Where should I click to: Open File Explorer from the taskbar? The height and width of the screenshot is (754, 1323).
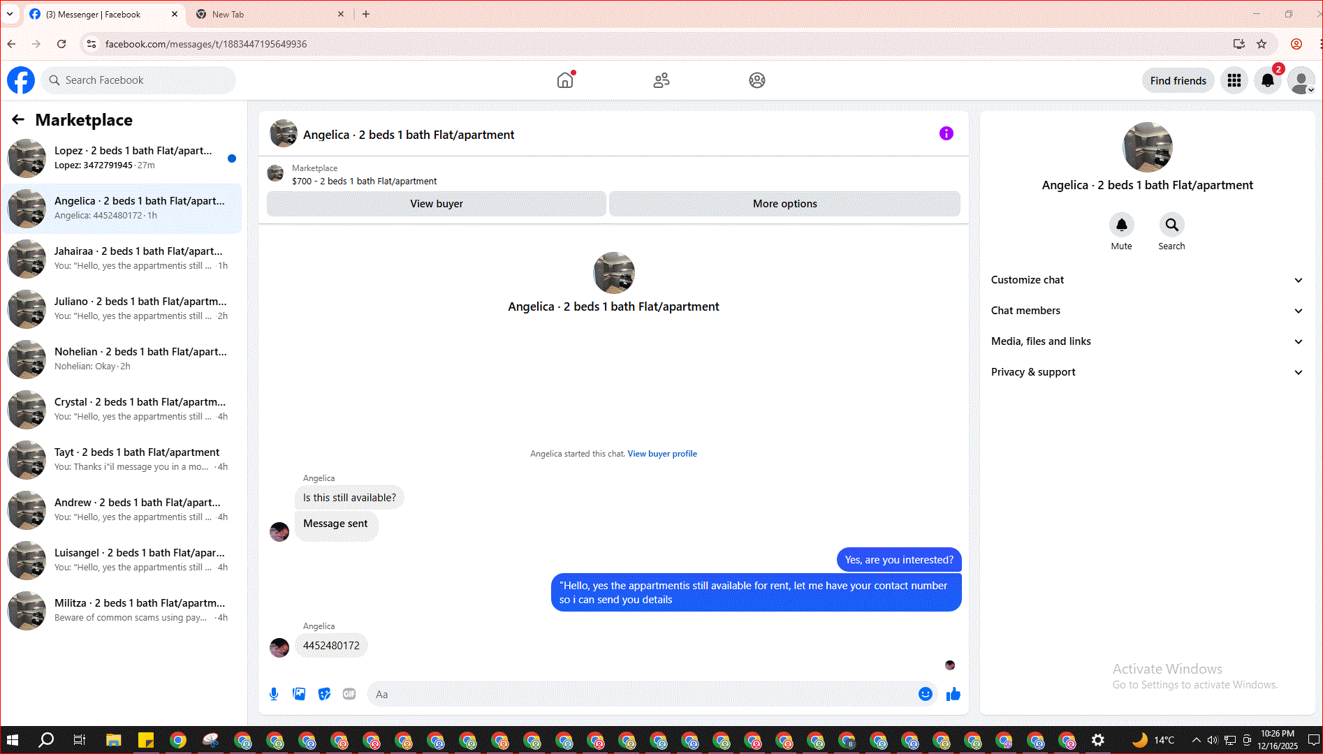[x=113, y=740]
